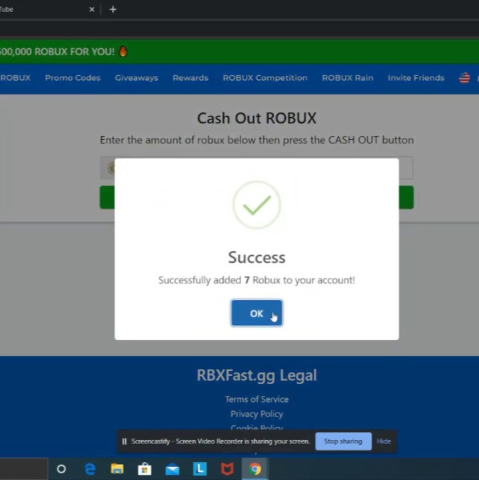Image resolution: width=479 pixels, height=480 pixels.
Task: Open the Rewards section
Action: tap(191, 78)
